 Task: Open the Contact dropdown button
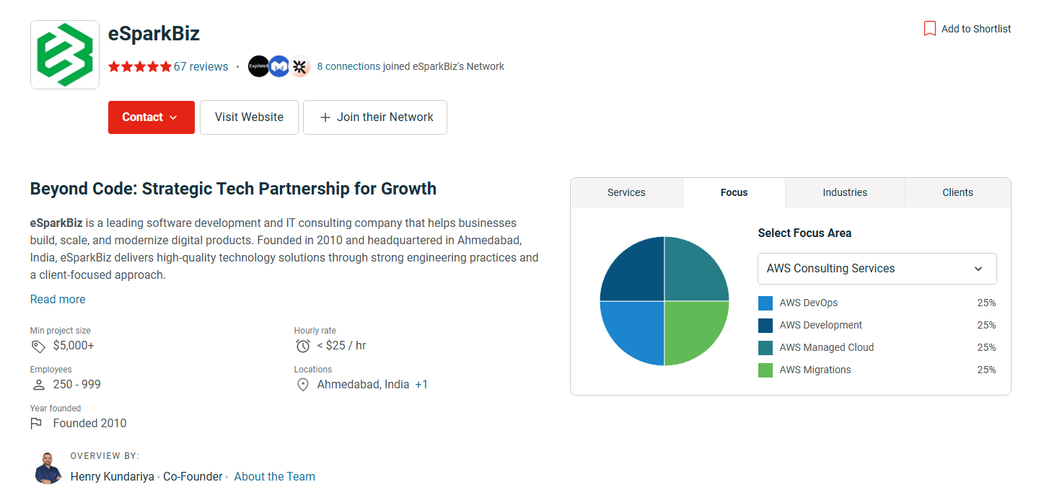tap(152, 117)
